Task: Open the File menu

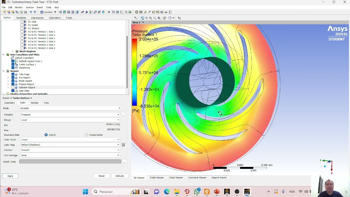Action: click(x=4, y=7)
